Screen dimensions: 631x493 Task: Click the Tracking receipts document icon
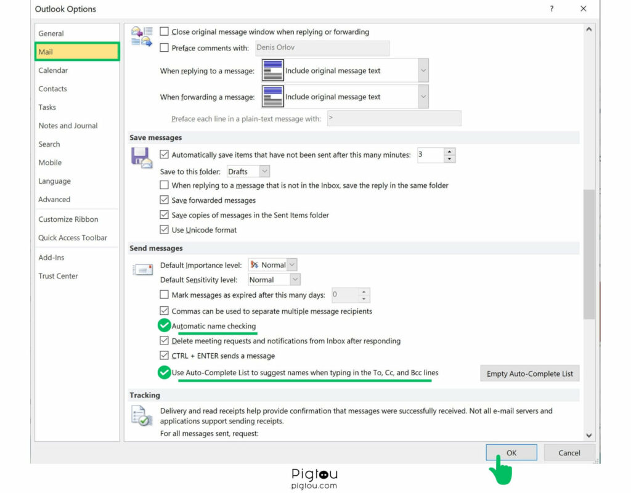142,415
